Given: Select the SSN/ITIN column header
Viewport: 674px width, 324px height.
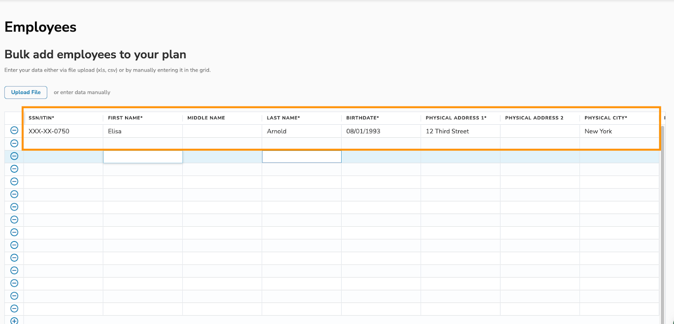Looking at the screenshot, I should point(41,118).
